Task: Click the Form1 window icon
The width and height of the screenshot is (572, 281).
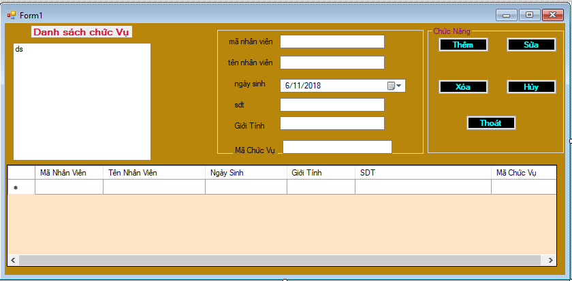Action: tap(12, 15)
